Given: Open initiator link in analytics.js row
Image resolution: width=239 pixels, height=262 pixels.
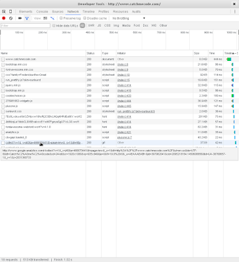Looking at the screenshot, I should point(124,132).
